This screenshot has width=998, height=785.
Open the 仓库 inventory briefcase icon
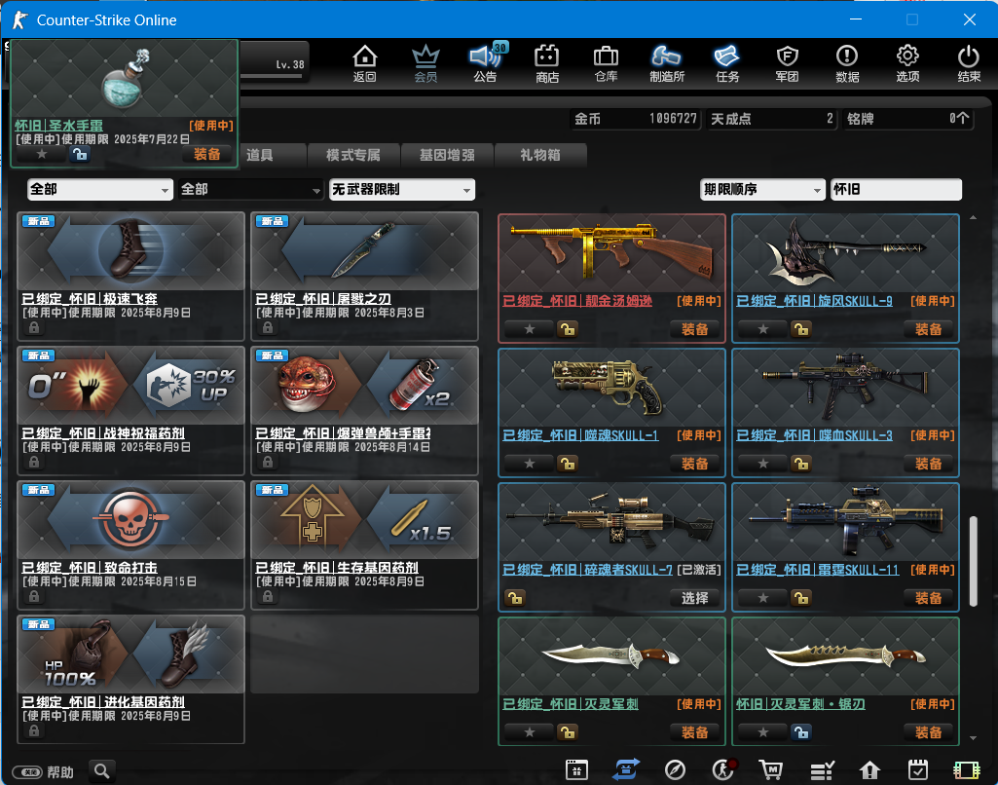pyautogui.click(x=606, y=63)
